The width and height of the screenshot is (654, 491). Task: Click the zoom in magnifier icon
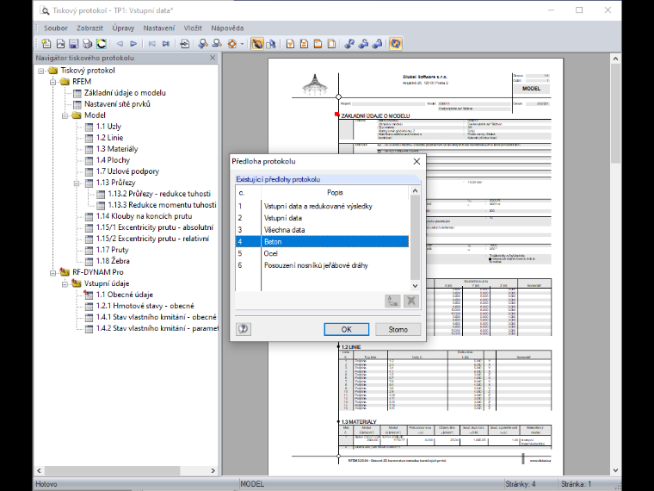tap(203, 43)
